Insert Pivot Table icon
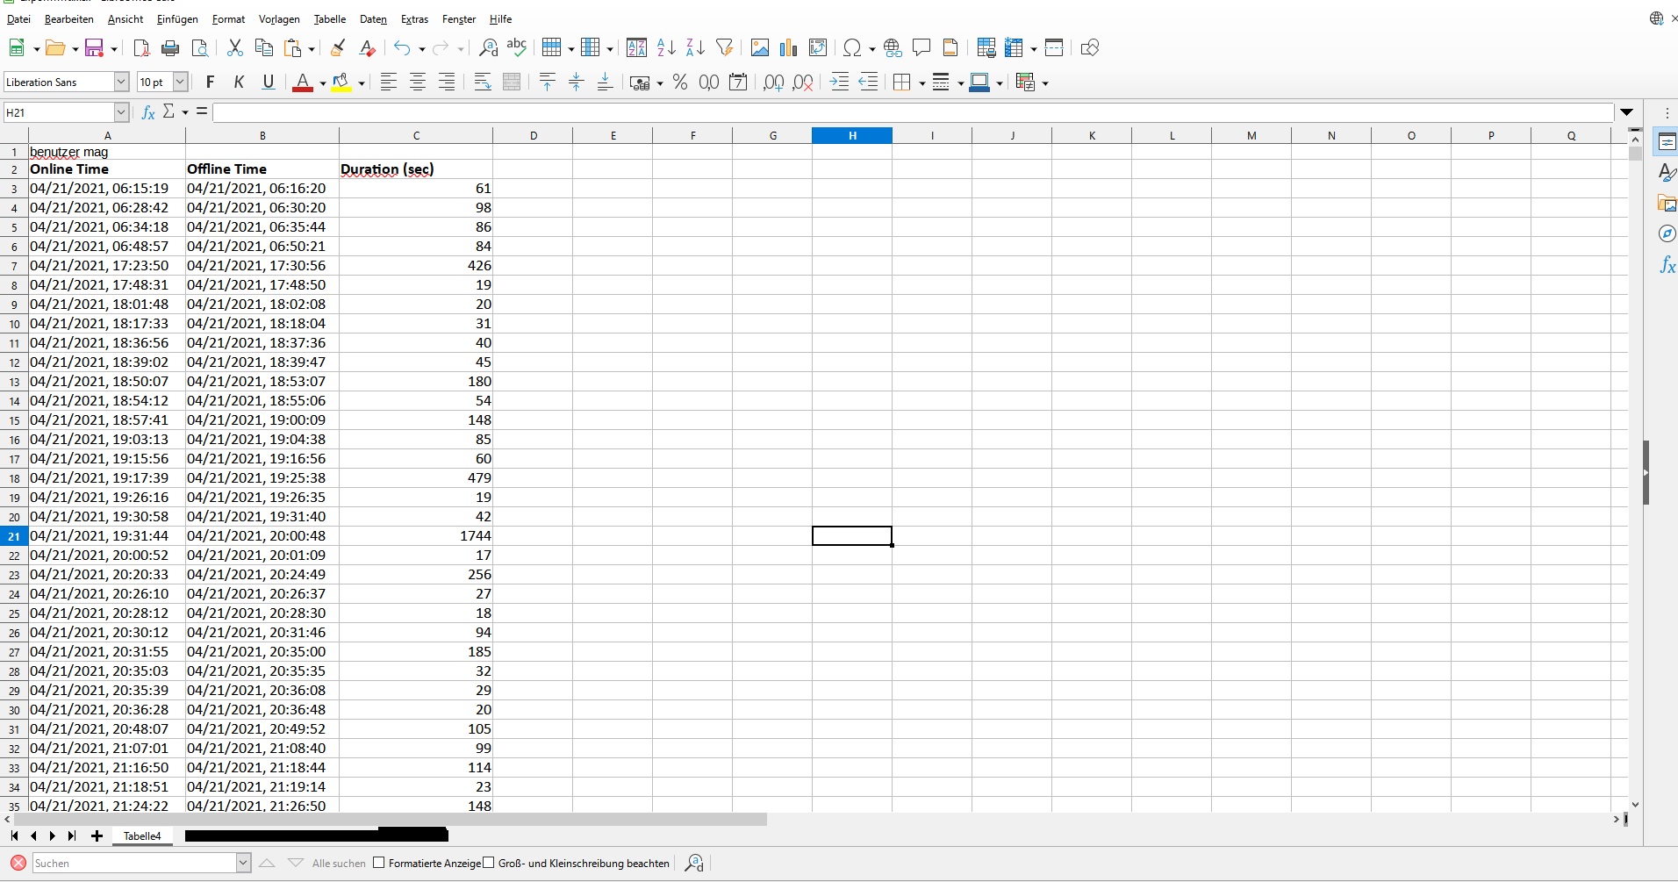1678x882 pixels. (818, 48)
